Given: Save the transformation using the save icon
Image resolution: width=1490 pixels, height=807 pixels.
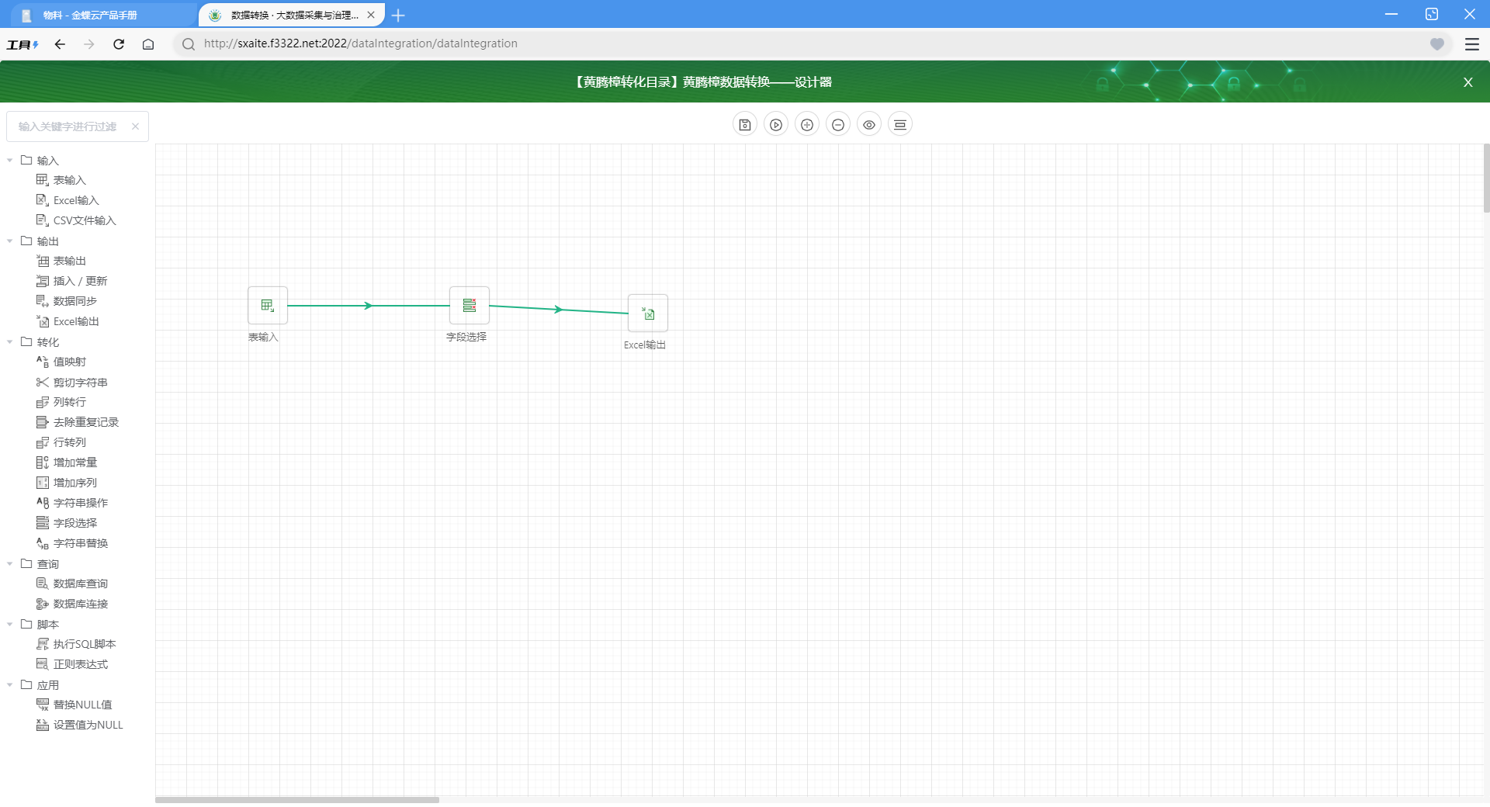Looking at the screenshot, I should tap(745, 125).
